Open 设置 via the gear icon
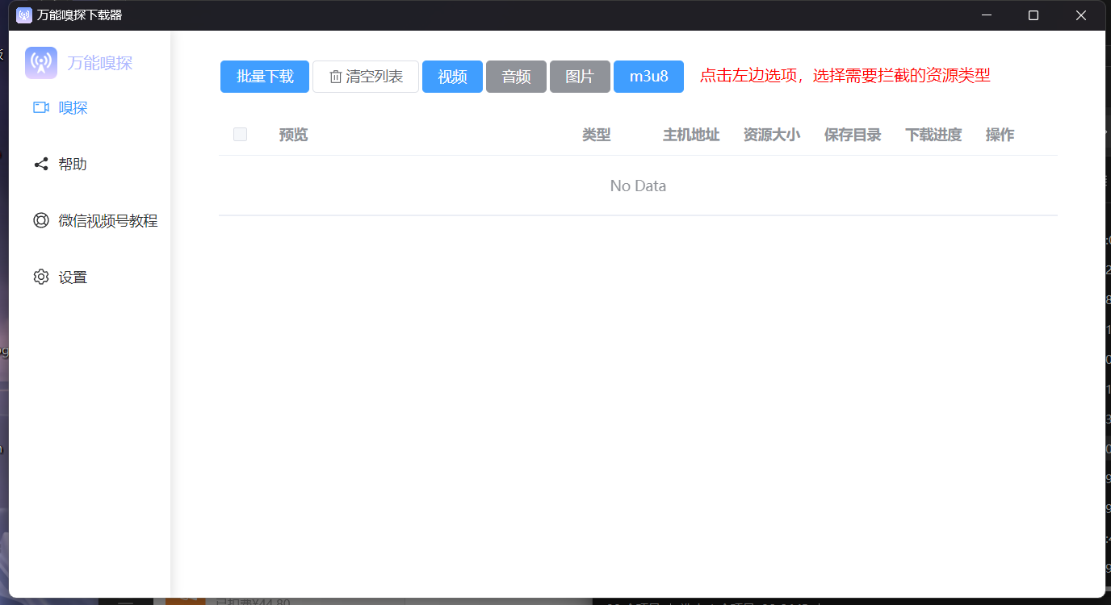1111x605 pixels. [41, 277]
